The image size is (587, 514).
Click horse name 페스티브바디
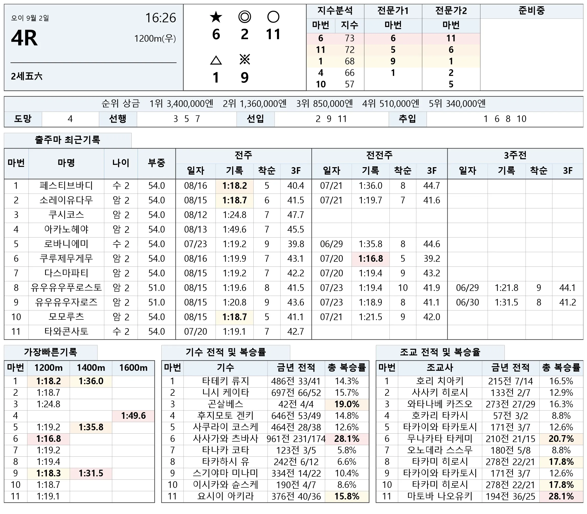coord(66,186)
